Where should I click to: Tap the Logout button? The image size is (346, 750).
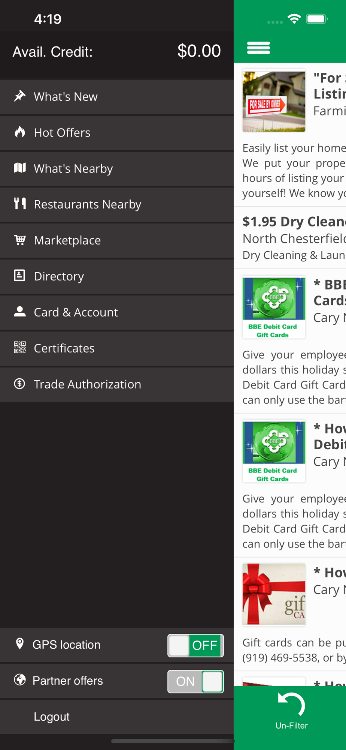52,717
